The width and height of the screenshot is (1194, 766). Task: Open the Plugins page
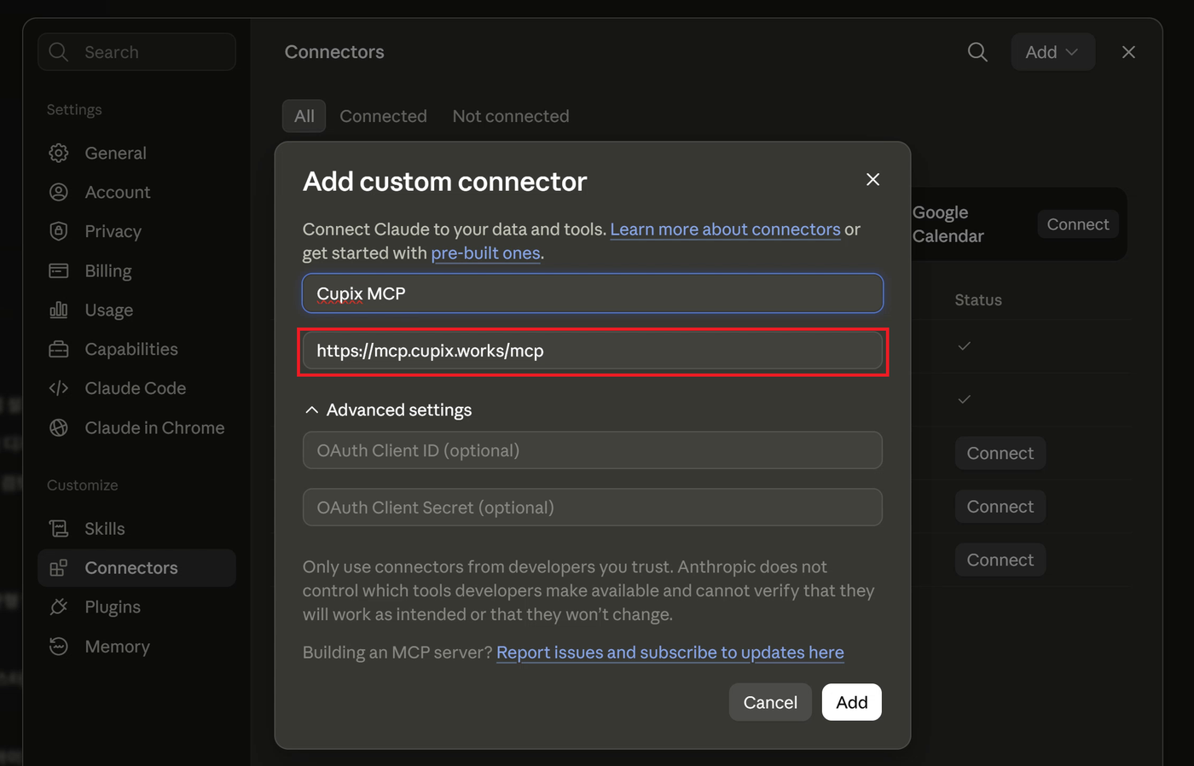(136, 607)
